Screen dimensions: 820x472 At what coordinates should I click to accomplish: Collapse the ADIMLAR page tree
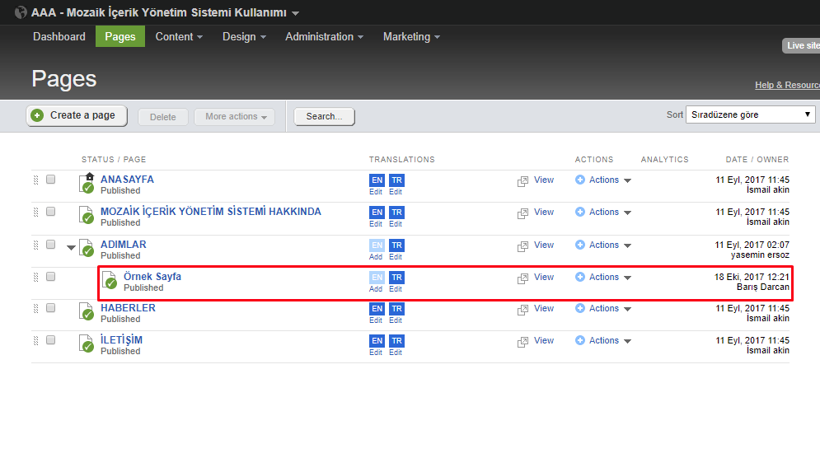71,248
